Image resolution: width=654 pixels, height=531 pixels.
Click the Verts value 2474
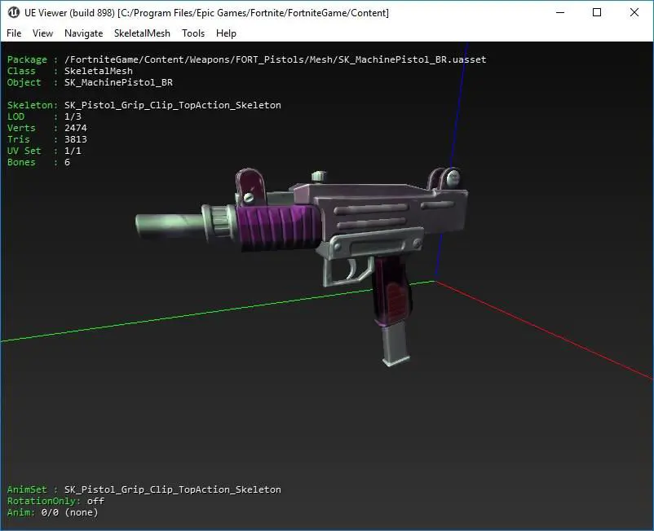76,128
